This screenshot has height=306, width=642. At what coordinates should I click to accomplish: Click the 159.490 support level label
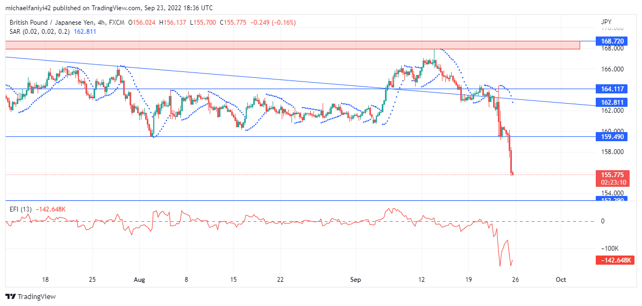(x=610, y=137)
